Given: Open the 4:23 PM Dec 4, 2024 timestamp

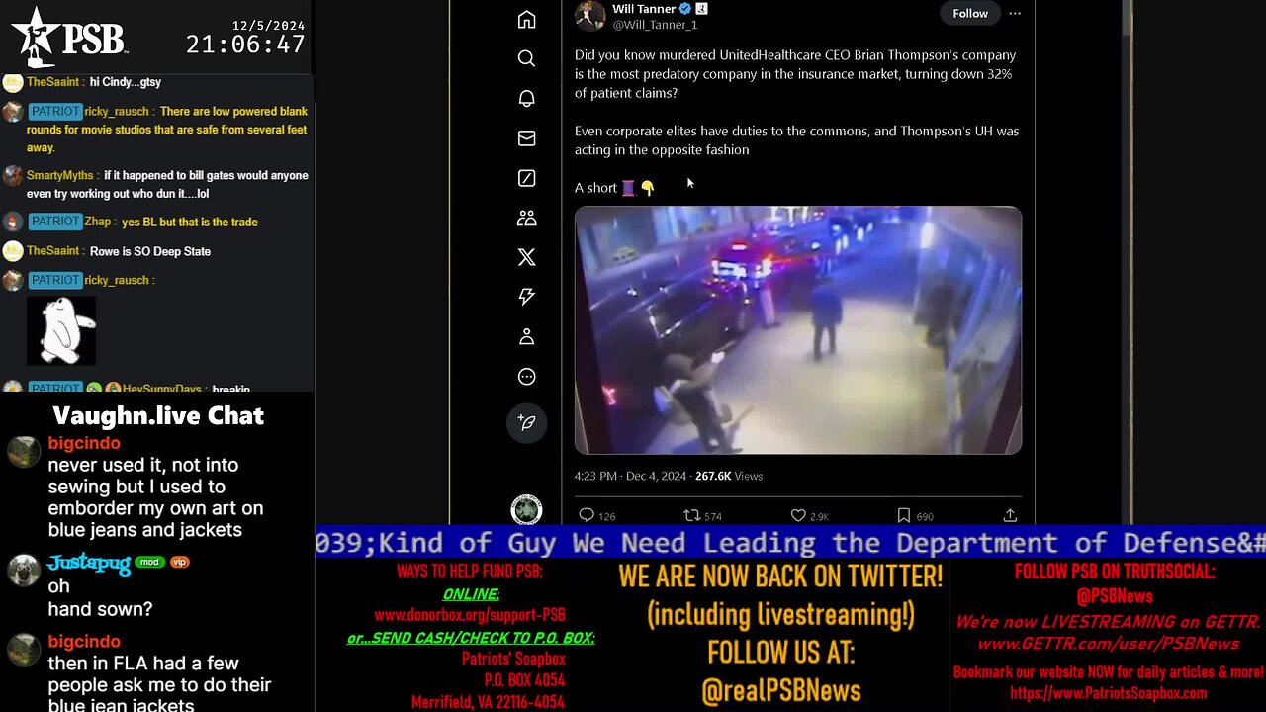Looking at the screenshot, I should tap(630, 476).
